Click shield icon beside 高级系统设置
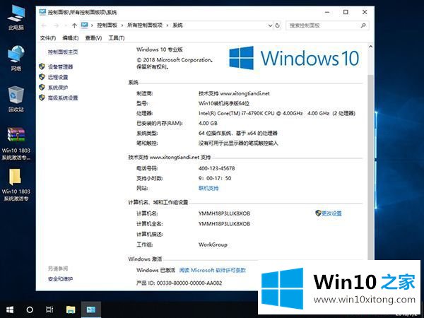Image resolution: width=424 pixels, height=318 pixels. pyautogui.click(x=42, y=98)
